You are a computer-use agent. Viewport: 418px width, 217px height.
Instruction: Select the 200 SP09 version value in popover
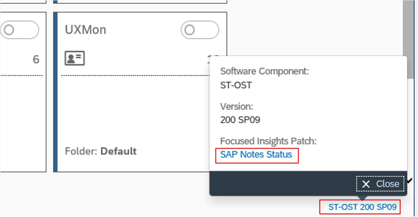[x=240, y=119]
